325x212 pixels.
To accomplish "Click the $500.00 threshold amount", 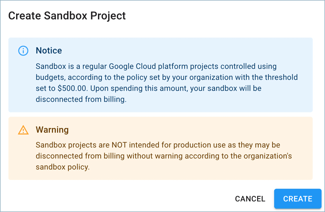I will point(72,88).
